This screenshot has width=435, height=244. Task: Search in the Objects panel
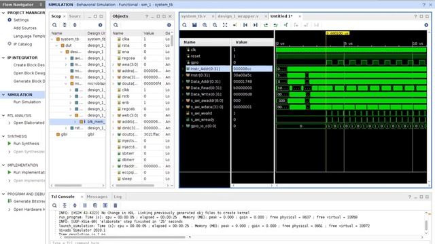(x=116, y=25)
